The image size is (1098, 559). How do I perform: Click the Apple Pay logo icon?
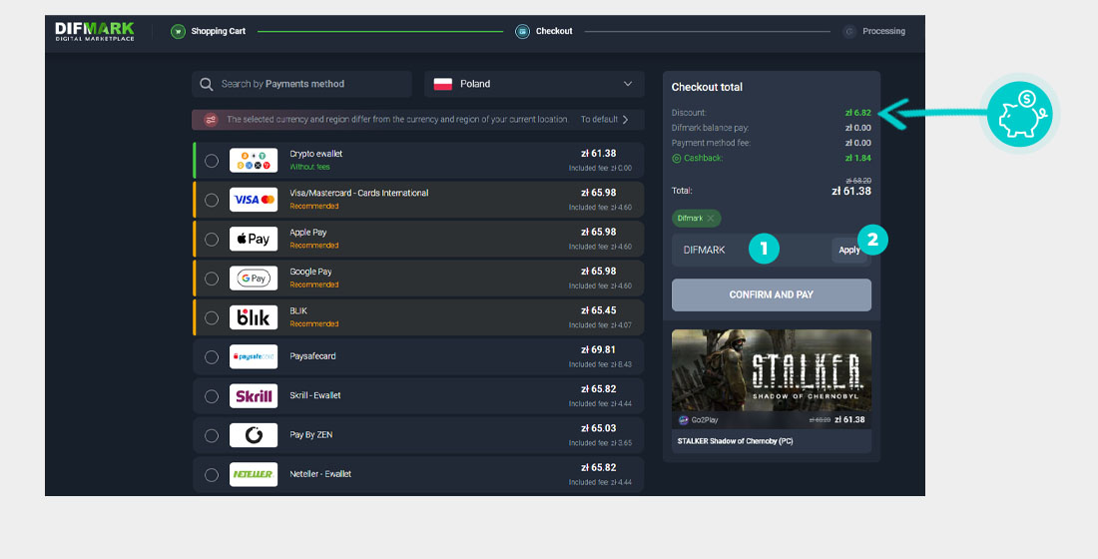[254, 239]
